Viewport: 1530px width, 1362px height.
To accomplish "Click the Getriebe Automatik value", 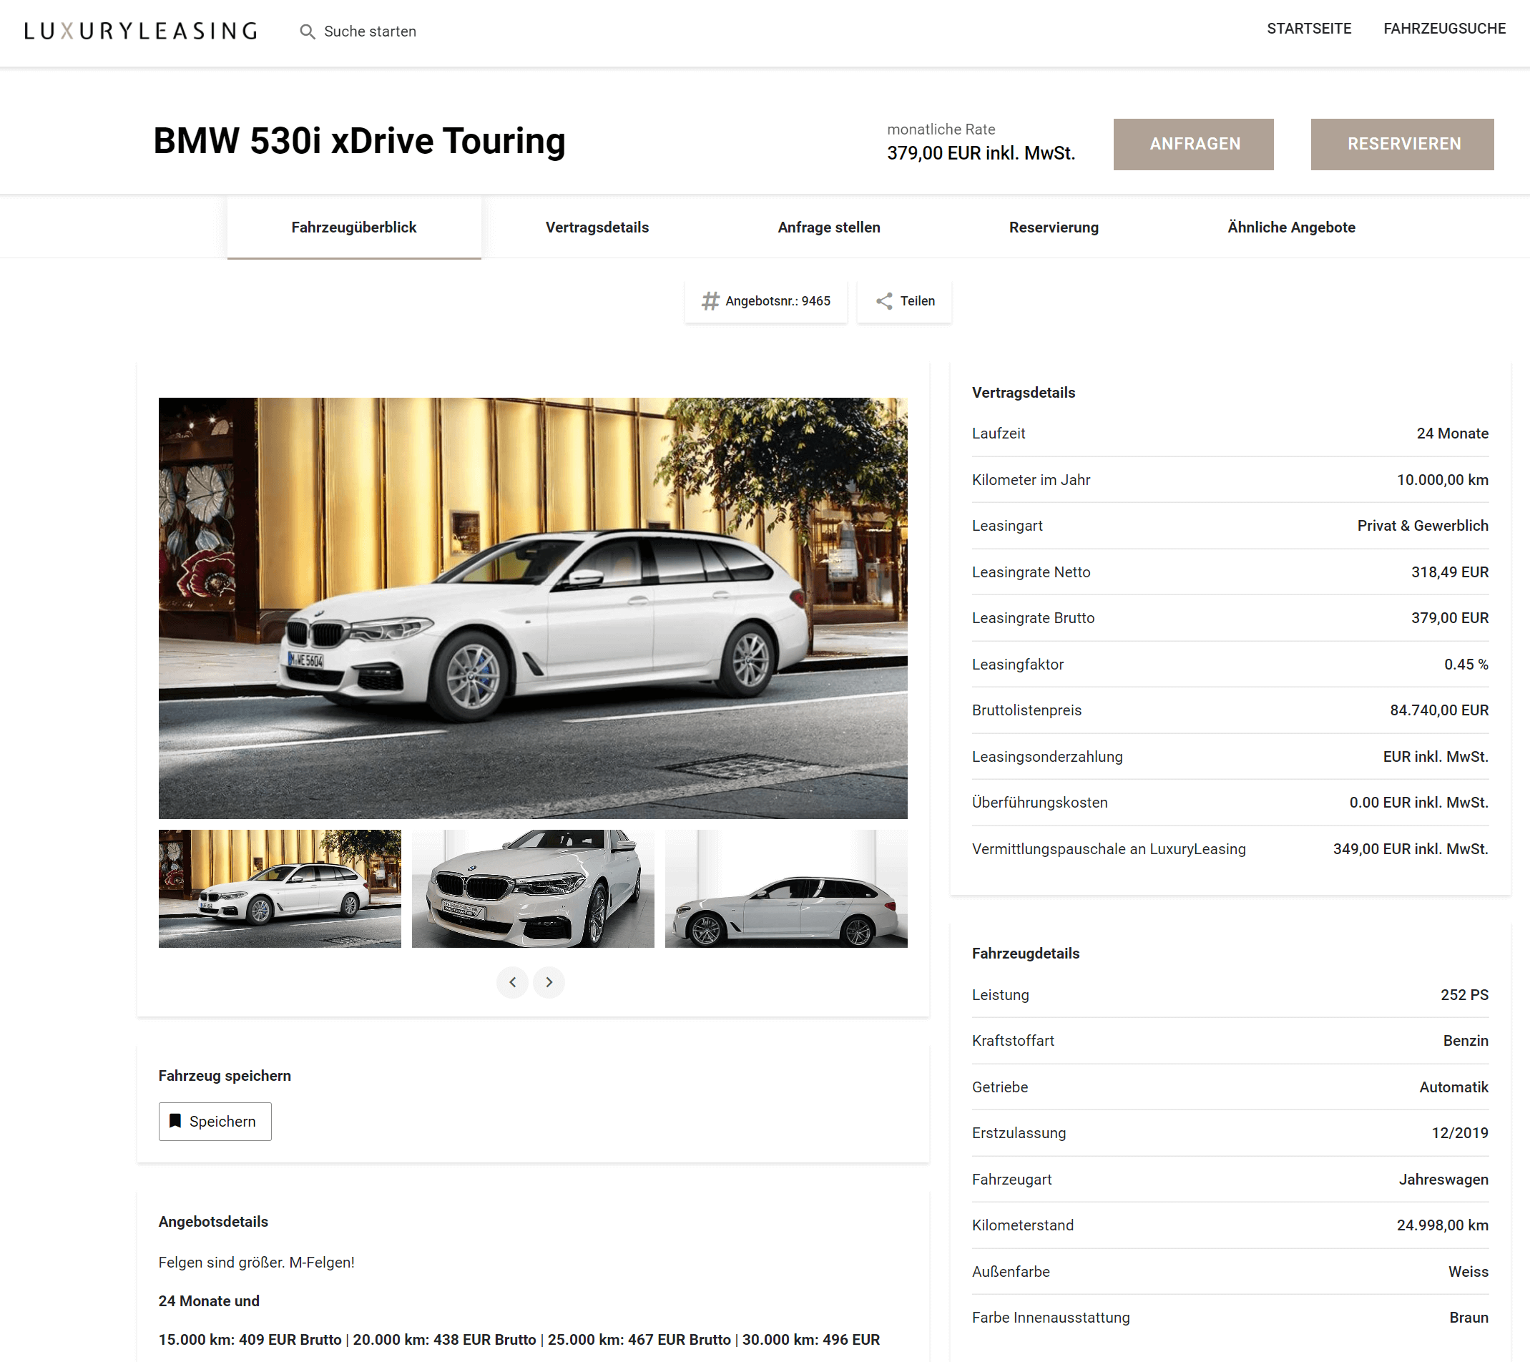I will [x=1453, y=1087].
